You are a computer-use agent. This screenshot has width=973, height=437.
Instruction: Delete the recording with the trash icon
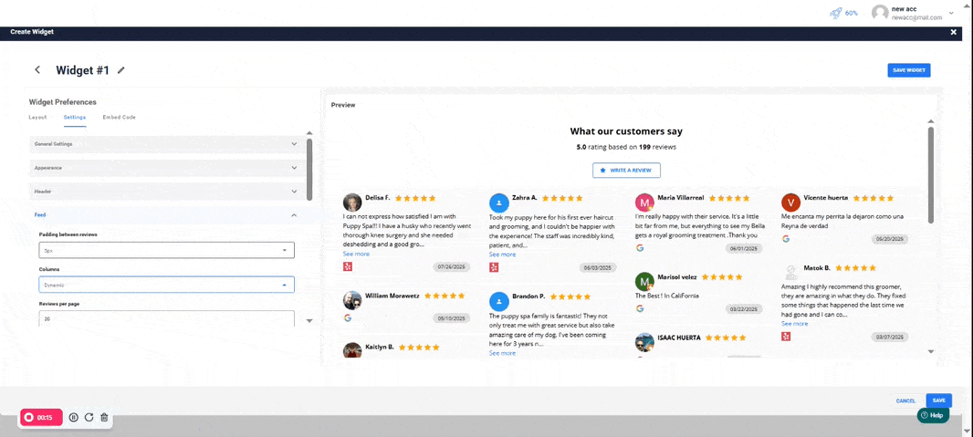(104, 417)
